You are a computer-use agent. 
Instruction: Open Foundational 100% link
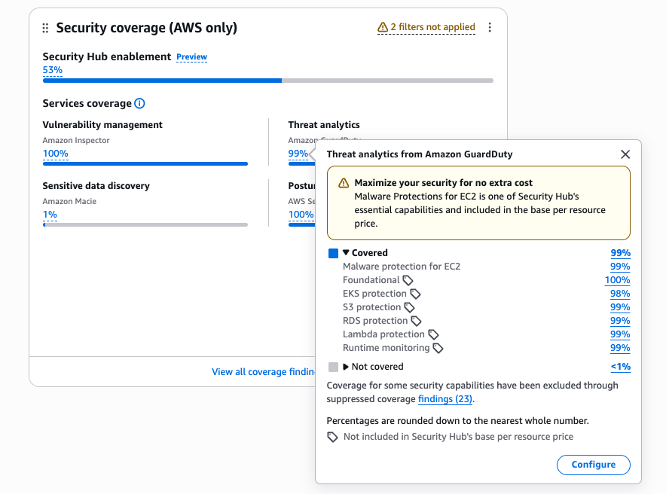[618, 280]
